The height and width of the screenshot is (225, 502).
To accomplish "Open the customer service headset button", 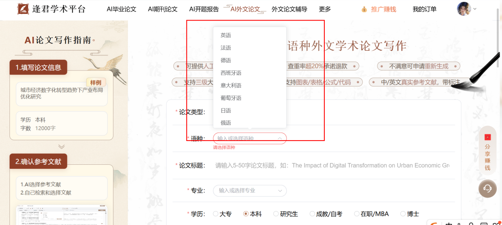I will click(x=487, y=188).
